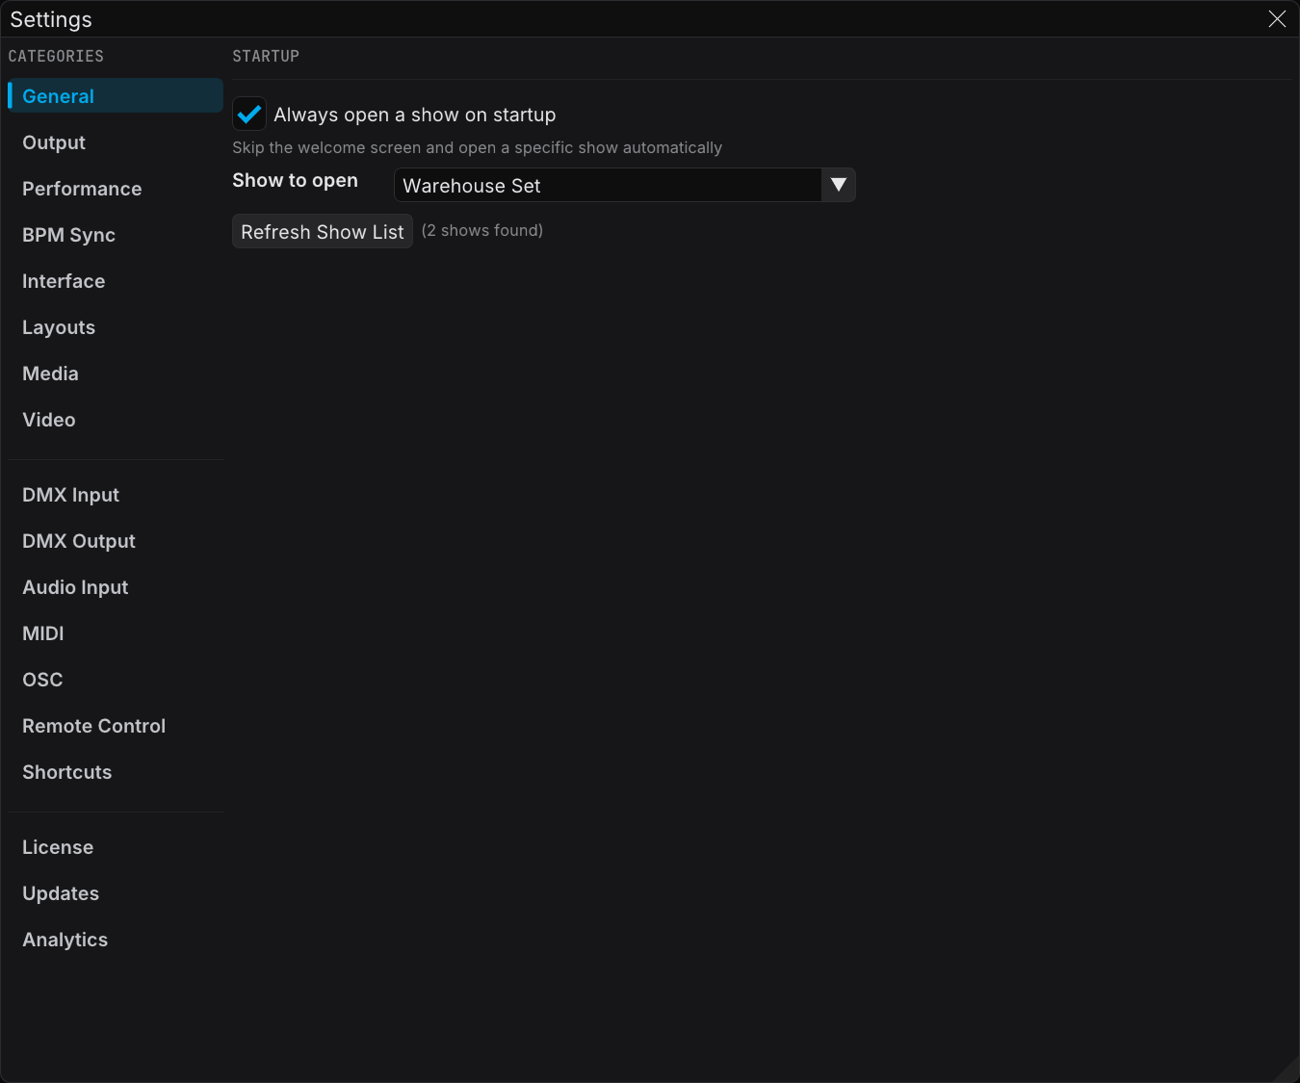Open Analytics settings

(116, 940)
